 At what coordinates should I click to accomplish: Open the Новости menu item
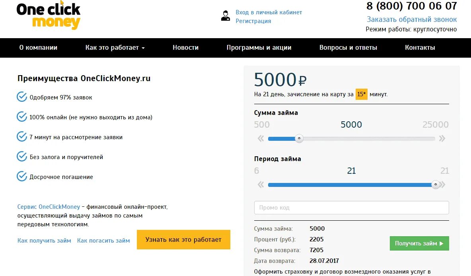pyautogui.click(x=186, y=47)
